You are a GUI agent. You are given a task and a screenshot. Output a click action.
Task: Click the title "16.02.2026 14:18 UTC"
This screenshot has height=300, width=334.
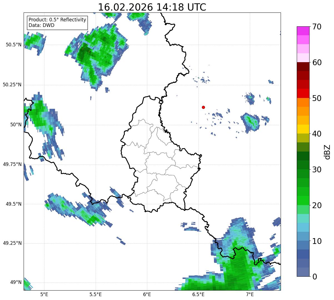point(152,7)
